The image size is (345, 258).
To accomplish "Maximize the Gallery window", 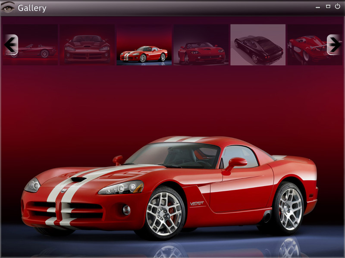I will tap(328, 6).
